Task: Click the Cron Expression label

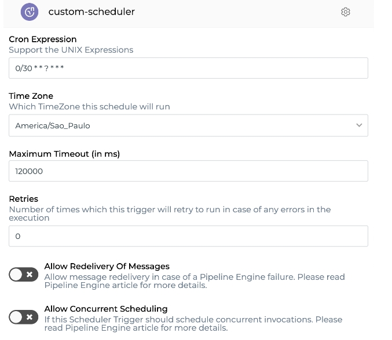Action: point(43,39)
